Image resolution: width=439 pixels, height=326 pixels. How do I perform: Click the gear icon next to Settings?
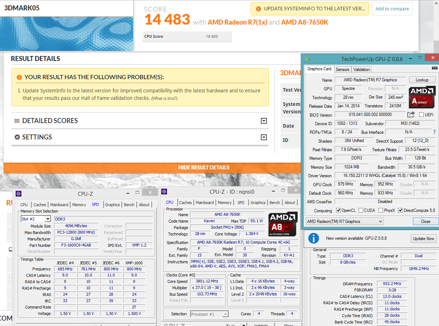click(x=17, y=137)
